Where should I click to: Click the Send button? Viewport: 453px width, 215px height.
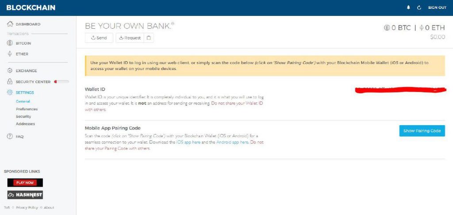(99, 38)
